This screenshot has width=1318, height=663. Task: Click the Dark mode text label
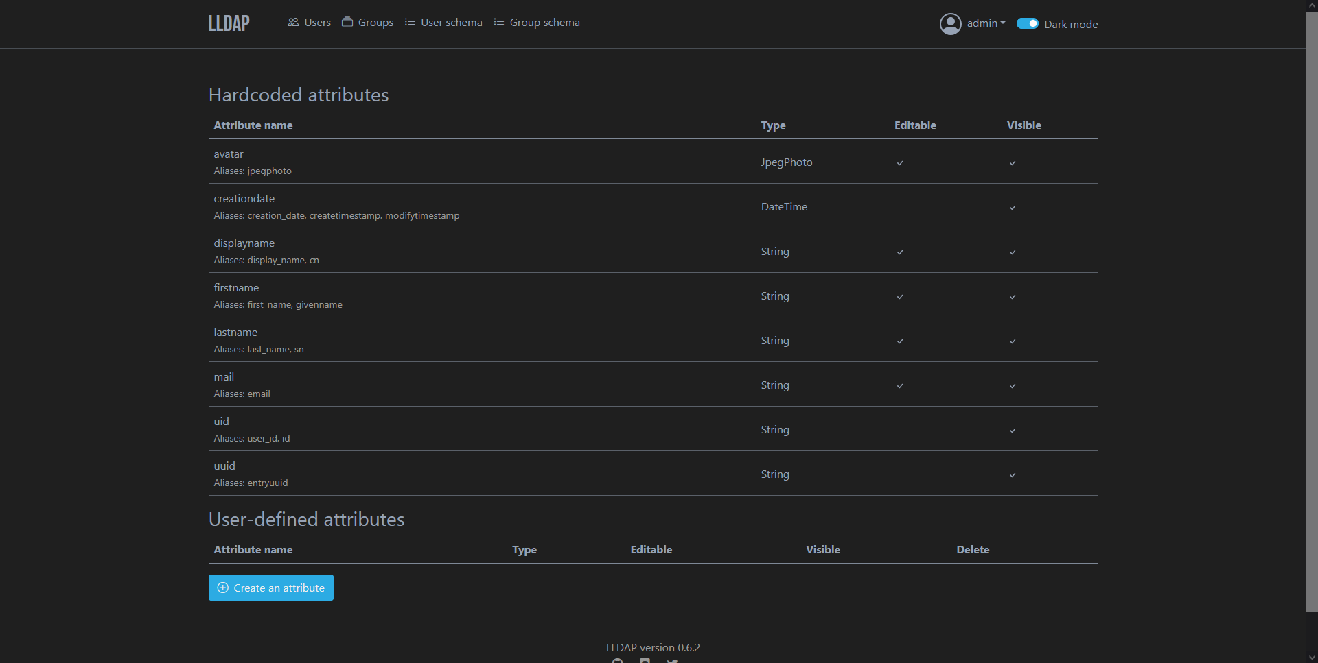tap(1071, 25)
